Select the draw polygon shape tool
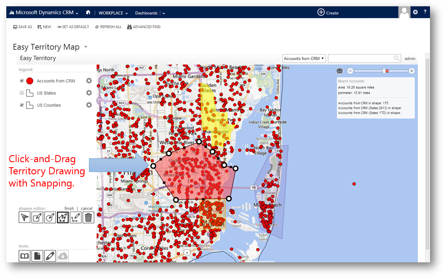This screenshot has width=443, height=277. [x=63, y=217]
